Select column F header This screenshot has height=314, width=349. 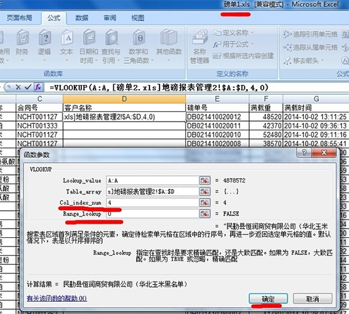266,99
